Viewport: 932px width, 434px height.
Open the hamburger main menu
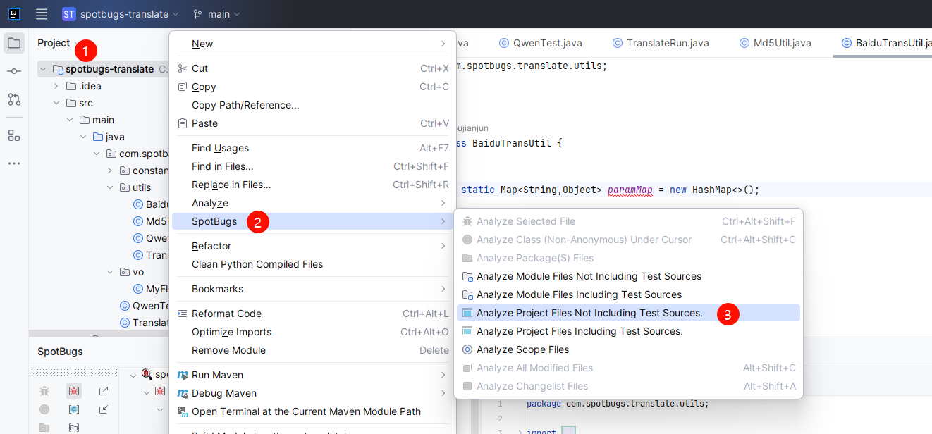(42, 14)
